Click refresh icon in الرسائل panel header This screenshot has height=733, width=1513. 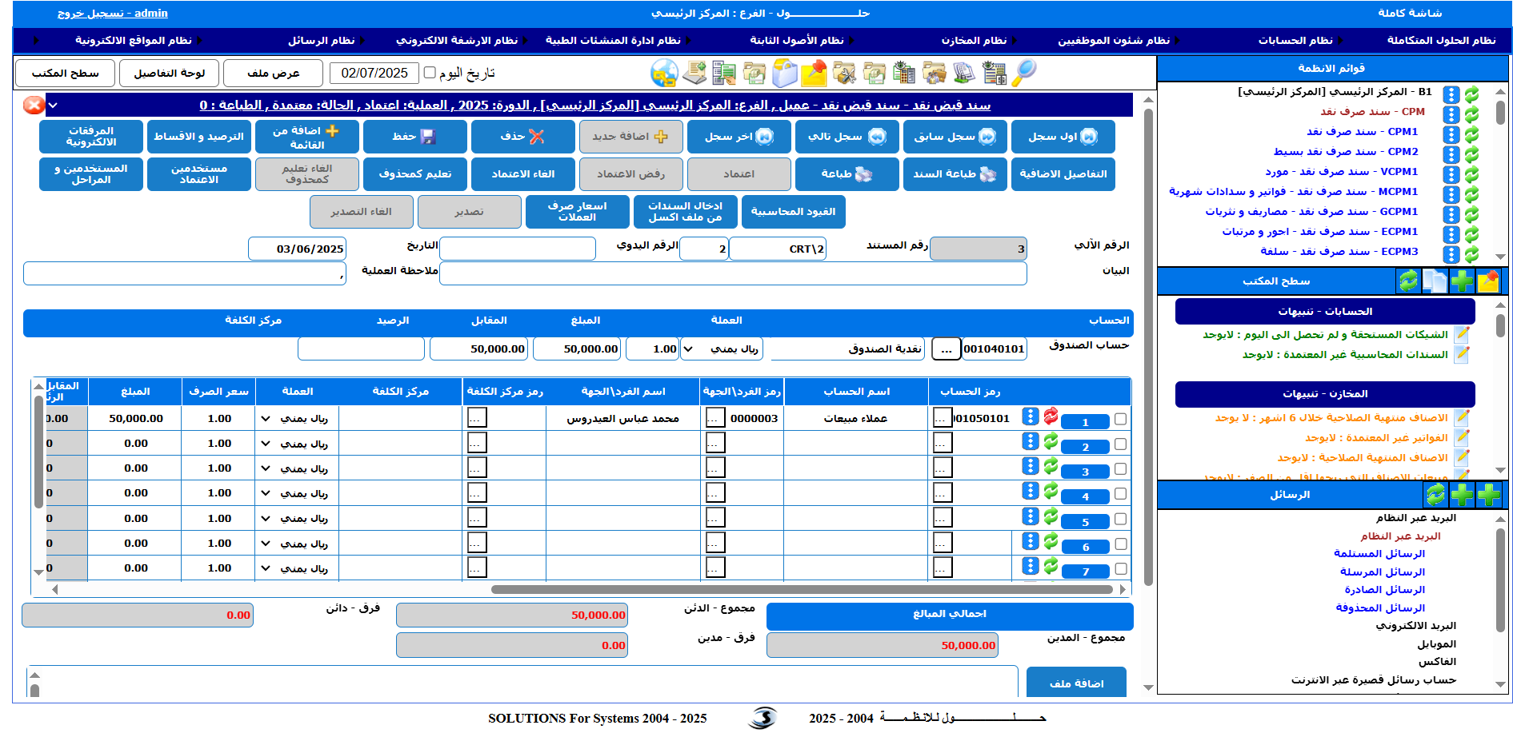point(1436,495)
